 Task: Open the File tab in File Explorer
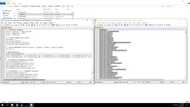point(3,3)
